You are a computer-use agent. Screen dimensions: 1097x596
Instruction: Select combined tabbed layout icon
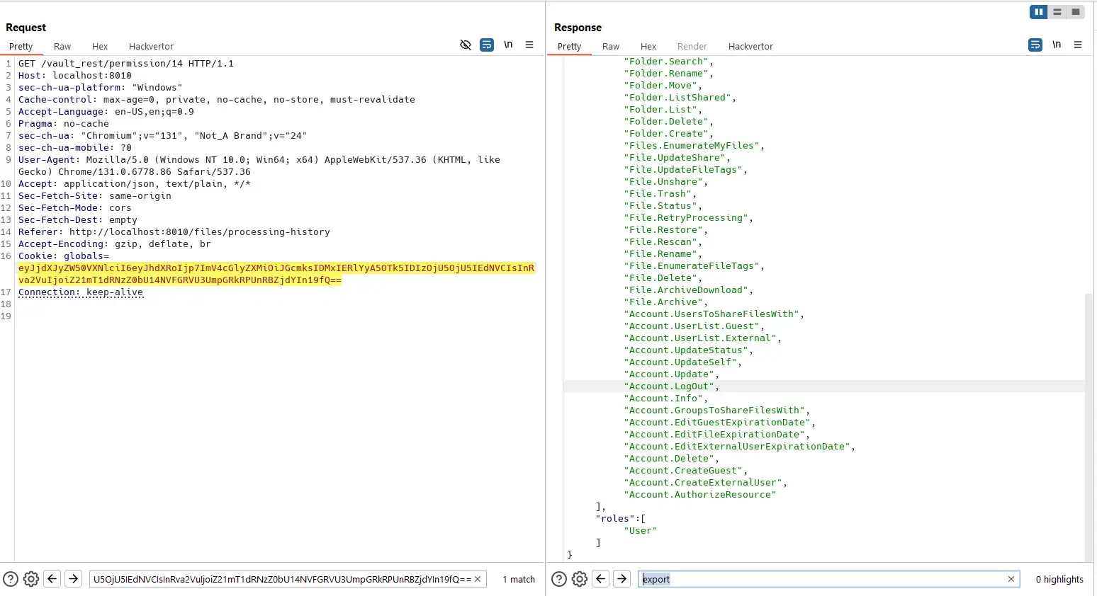coord(1076,12)
